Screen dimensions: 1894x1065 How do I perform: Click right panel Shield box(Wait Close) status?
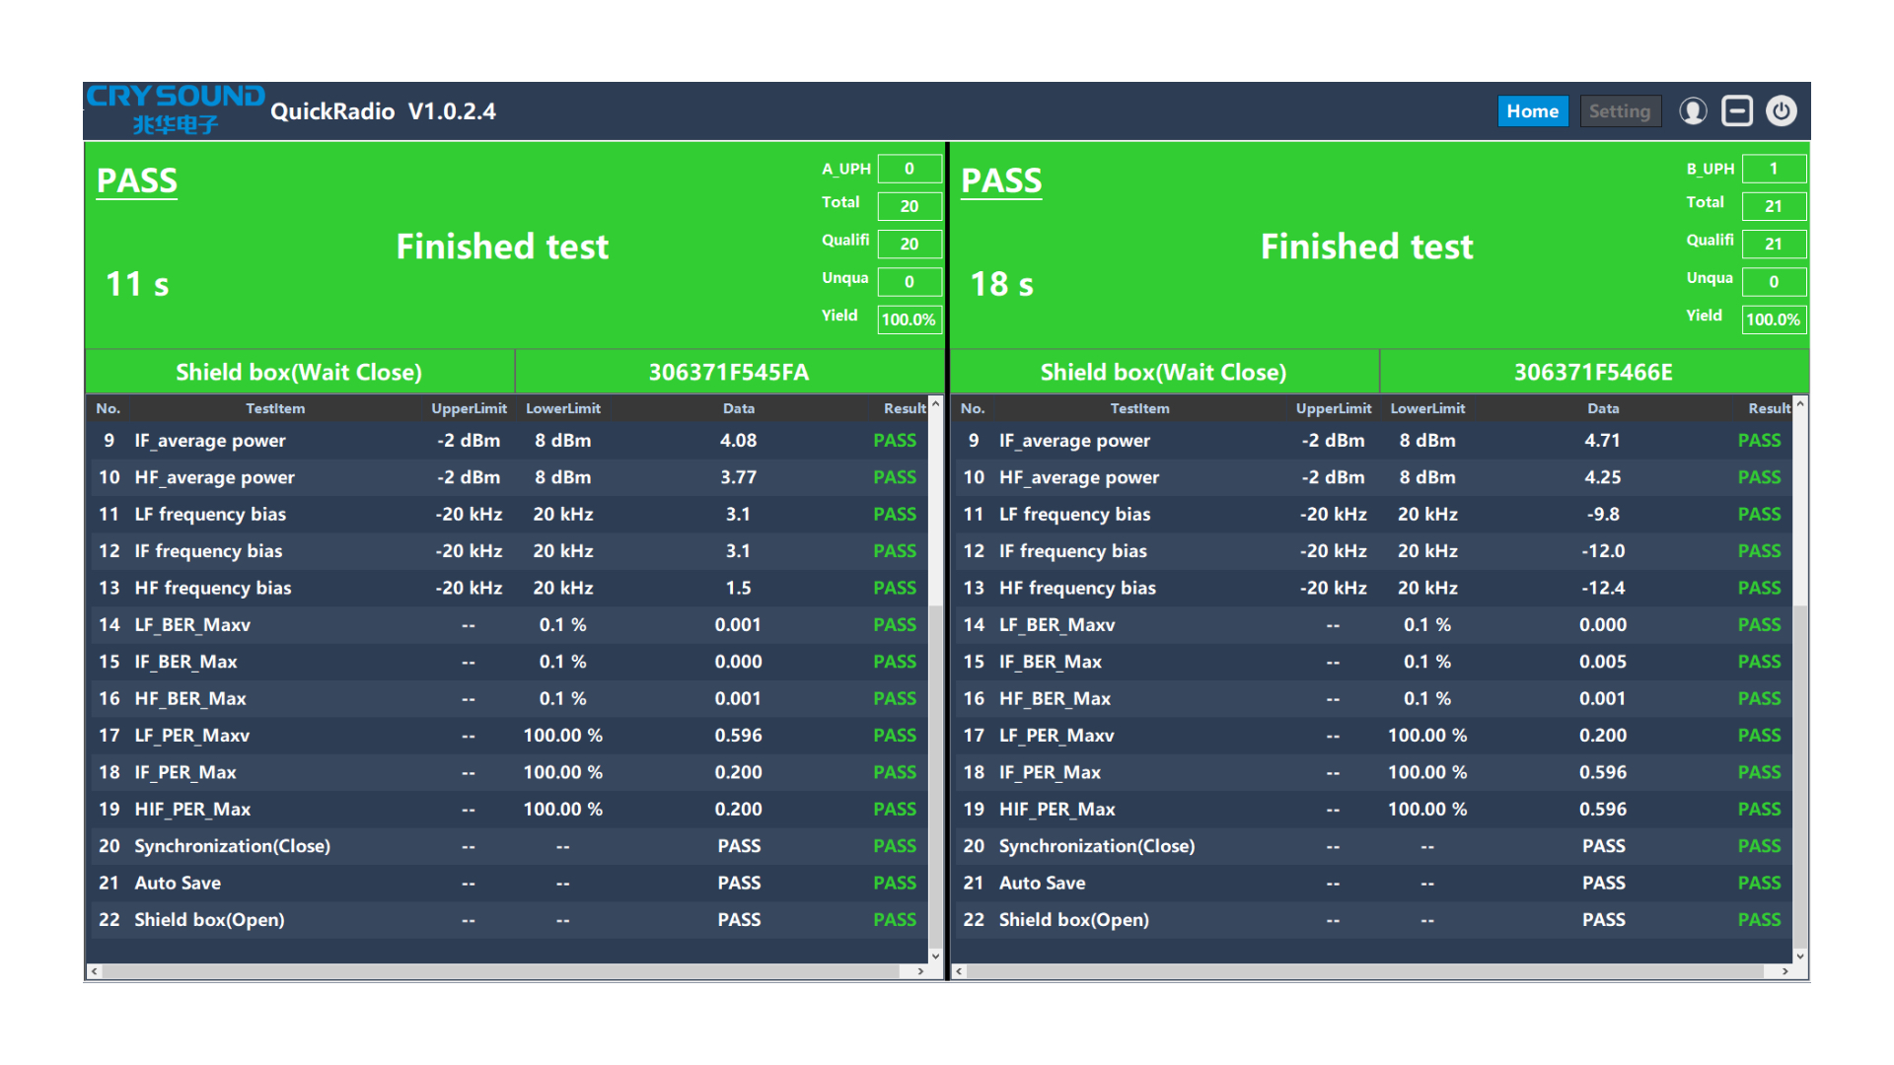coord(1163,372)
